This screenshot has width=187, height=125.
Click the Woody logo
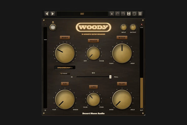point(93,27)
